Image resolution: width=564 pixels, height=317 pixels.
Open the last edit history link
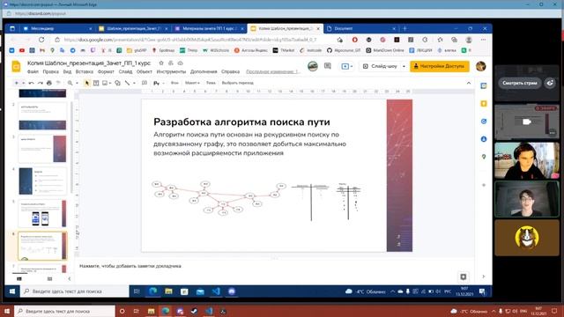(x=272, y=72)
